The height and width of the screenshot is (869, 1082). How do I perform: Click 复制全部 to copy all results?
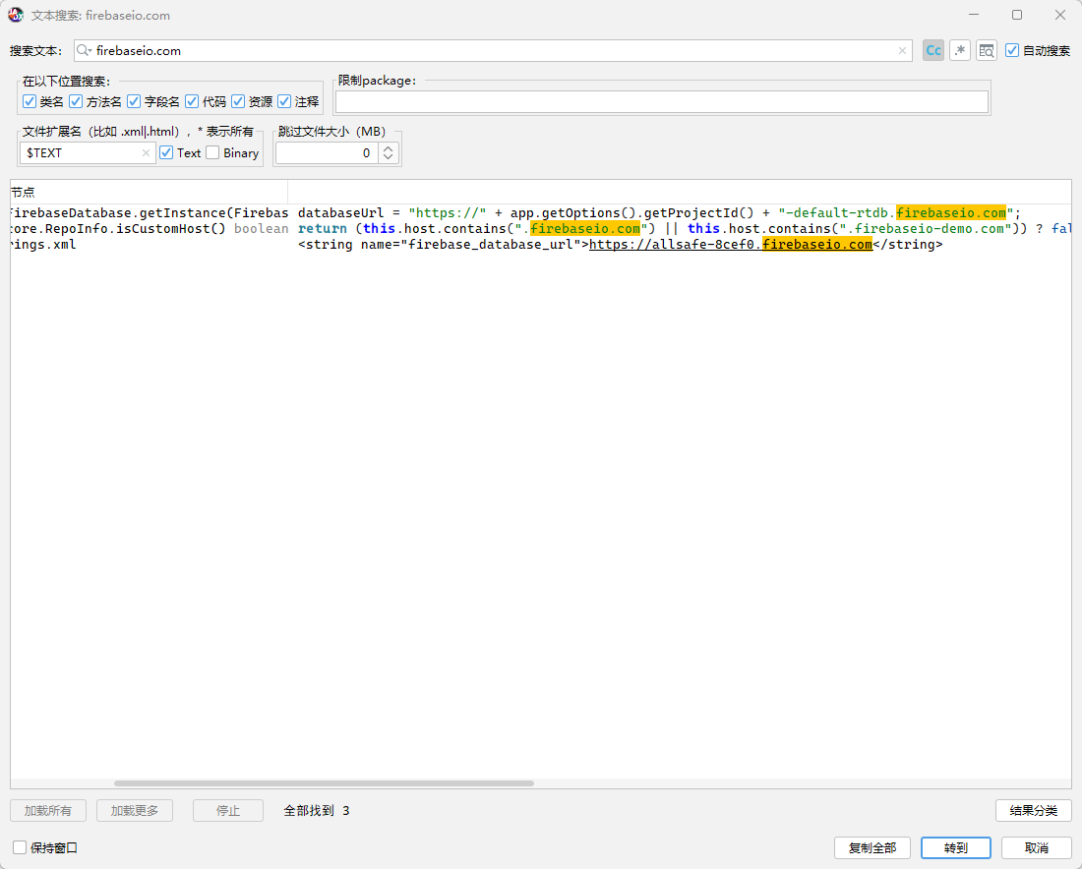coord(872,847)
